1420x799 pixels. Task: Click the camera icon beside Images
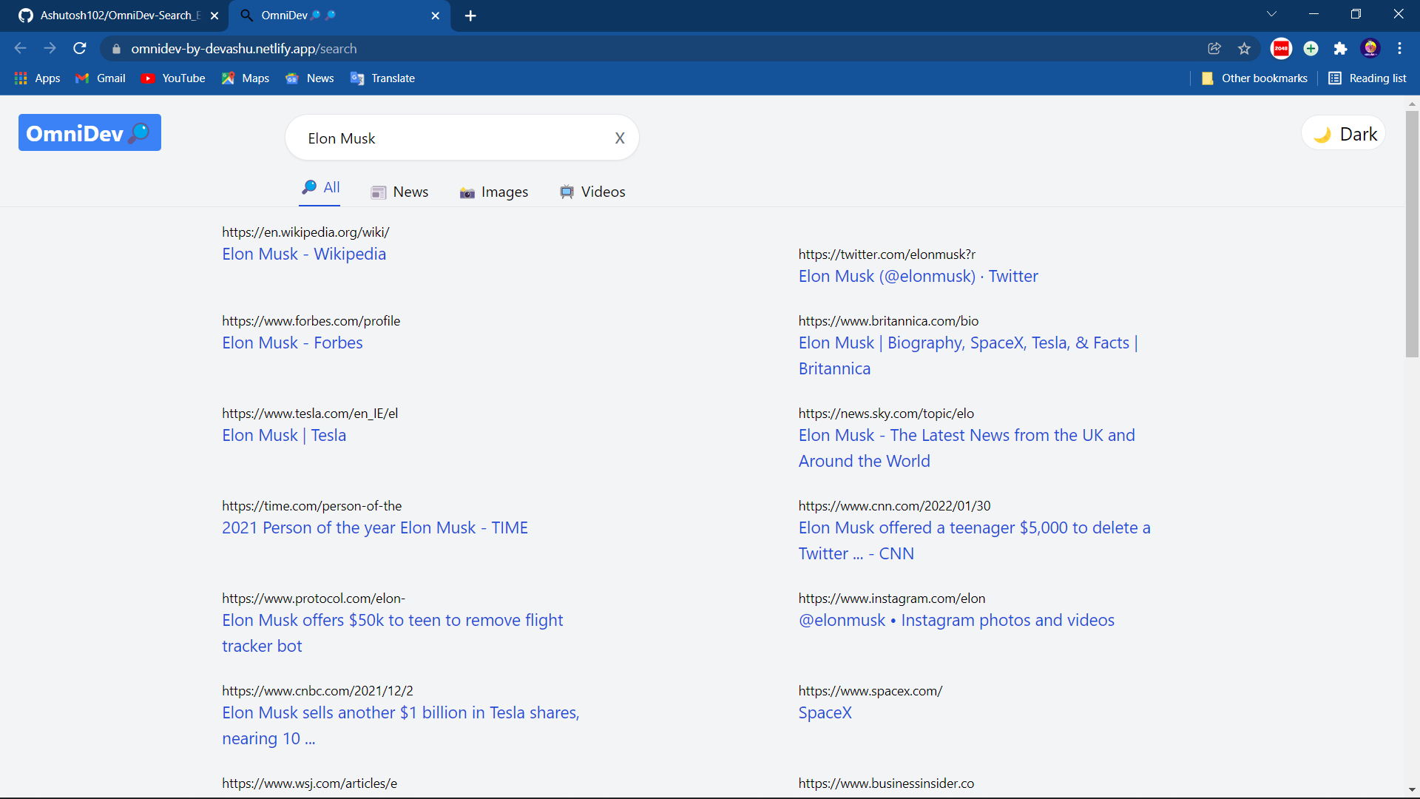(467, 192)
